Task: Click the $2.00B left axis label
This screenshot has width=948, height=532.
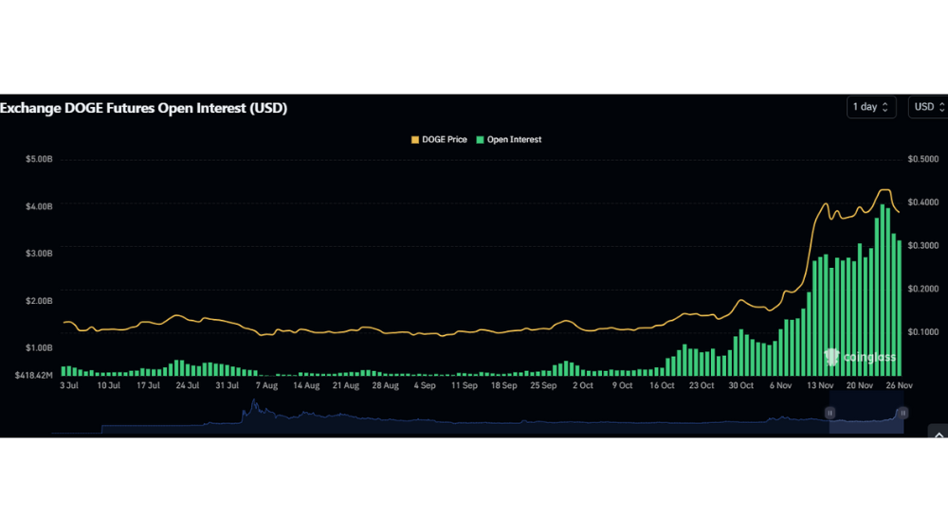Action: 39,301
